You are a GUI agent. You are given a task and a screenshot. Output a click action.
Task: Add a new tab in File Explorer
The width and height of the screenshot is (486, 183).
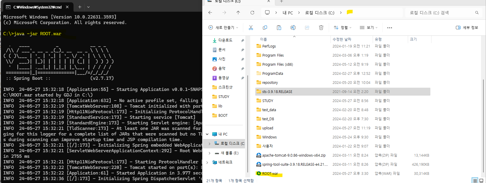click(281, 1)
